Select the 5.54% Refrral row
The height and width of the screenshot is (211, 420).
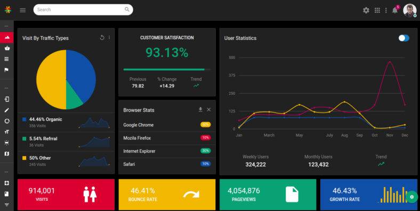(66, 141)
